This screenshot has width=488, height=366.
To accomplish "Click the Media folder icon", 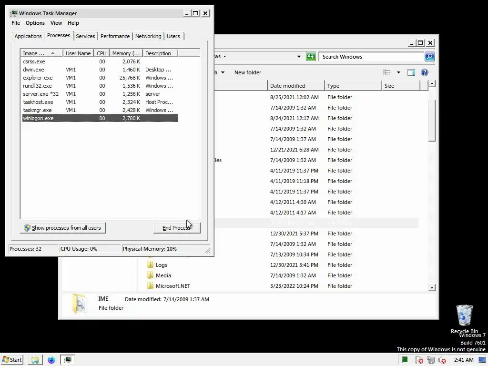I will 150,275.
